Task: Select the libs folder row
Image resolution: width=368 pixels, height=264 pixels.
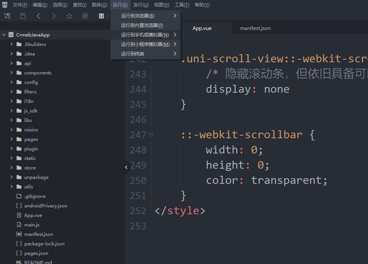Action: click(x=62, y=120)
